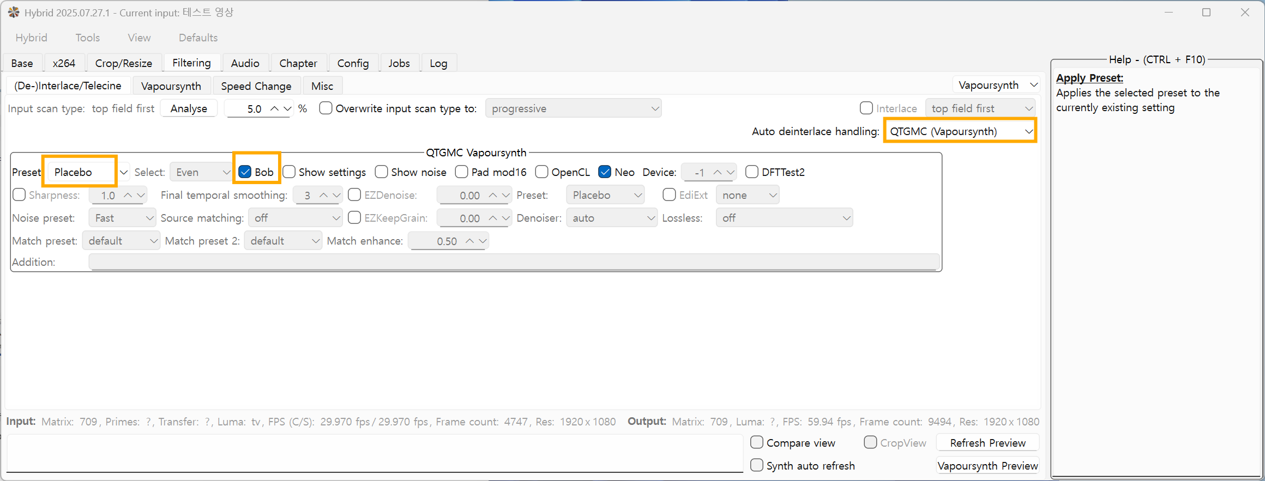
Task: Click the Refresh Preview button
Action: [987, 443]
